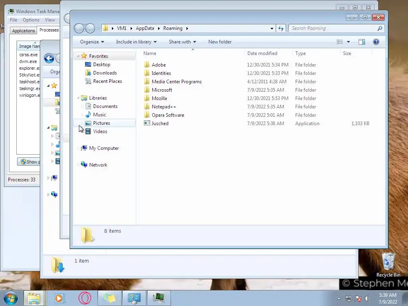Click the Refresh button beside address bar
This screenshot has height=306, width=408.
pyautogui.click(x=281, y=28)
